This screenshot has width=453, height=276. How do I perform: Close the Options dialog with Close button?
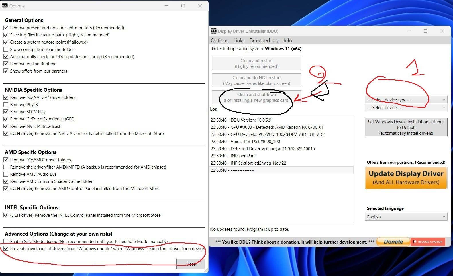click(191, 264)
